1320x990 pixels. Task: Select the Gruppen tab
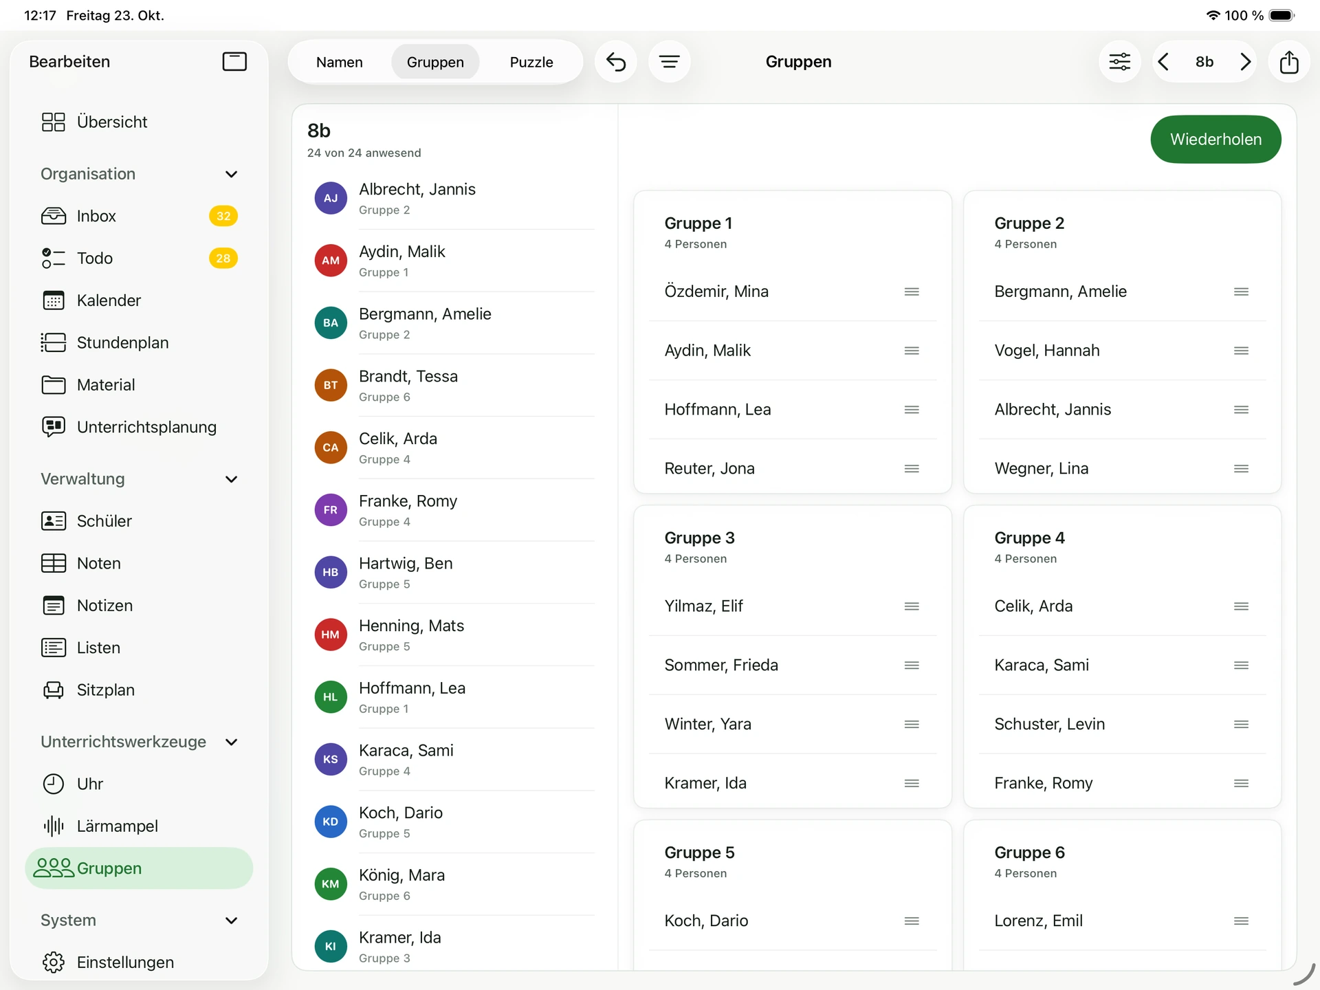point(435,62)
